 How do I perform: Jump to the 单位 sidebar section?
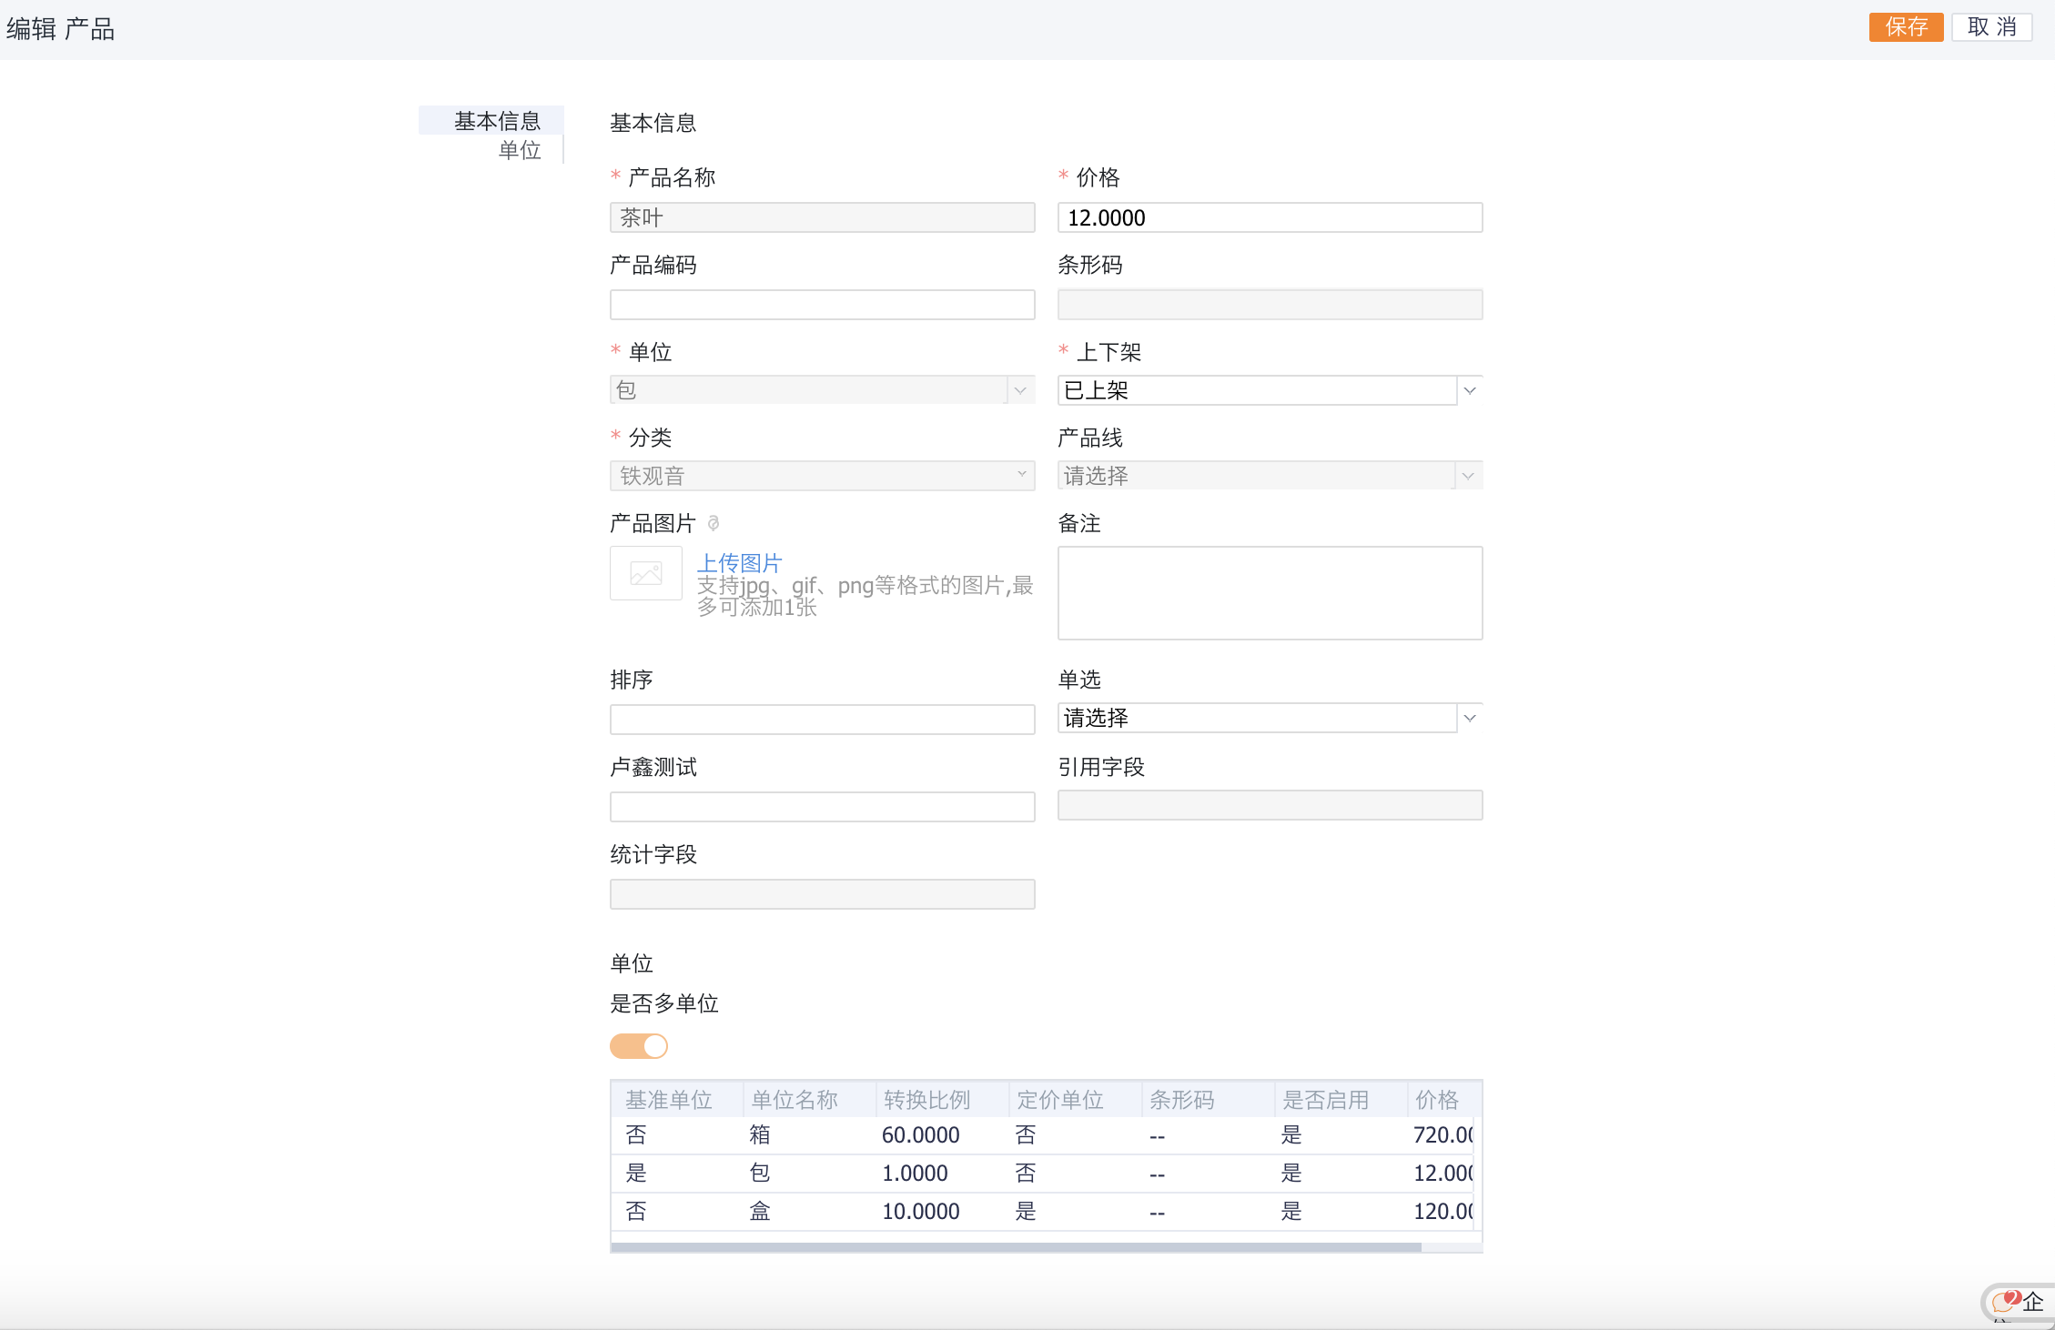click(x=519, y=150)
